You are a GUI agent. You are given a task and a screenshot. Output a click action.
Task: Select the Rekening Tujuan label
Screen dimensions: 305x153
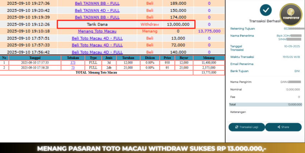243,29
